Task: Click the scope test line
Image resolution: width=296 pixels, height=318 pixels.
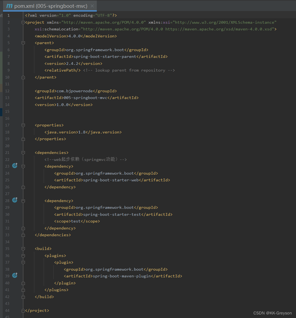Action: coord(77,221)
